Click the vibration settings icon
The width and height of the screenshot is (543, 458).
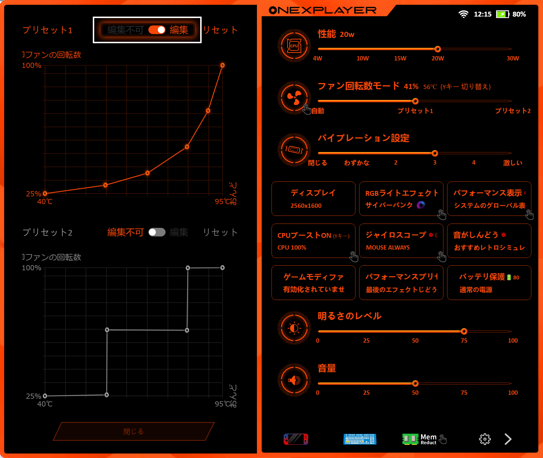tap(294, 150)
